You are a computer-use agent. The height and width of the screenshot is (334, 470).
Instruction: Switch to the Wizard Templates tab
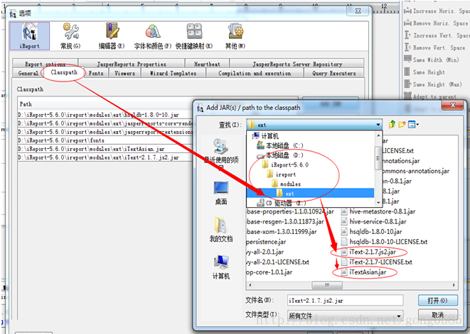click(x=173, y=73)
